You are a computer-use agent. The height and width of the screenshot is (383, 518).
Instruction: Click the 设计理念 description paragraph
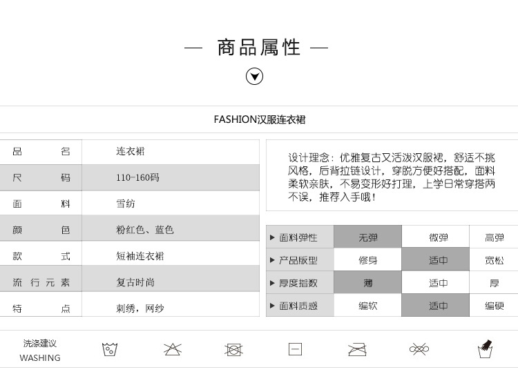pyautogui.click(x=392, y=177)
